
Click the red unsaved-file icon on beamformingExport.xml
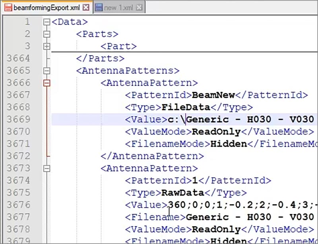(8, 8)
